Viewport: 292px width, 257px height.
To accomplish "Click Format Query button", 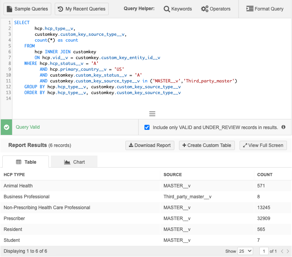I will pyautogui.click(x=265, y=9).
